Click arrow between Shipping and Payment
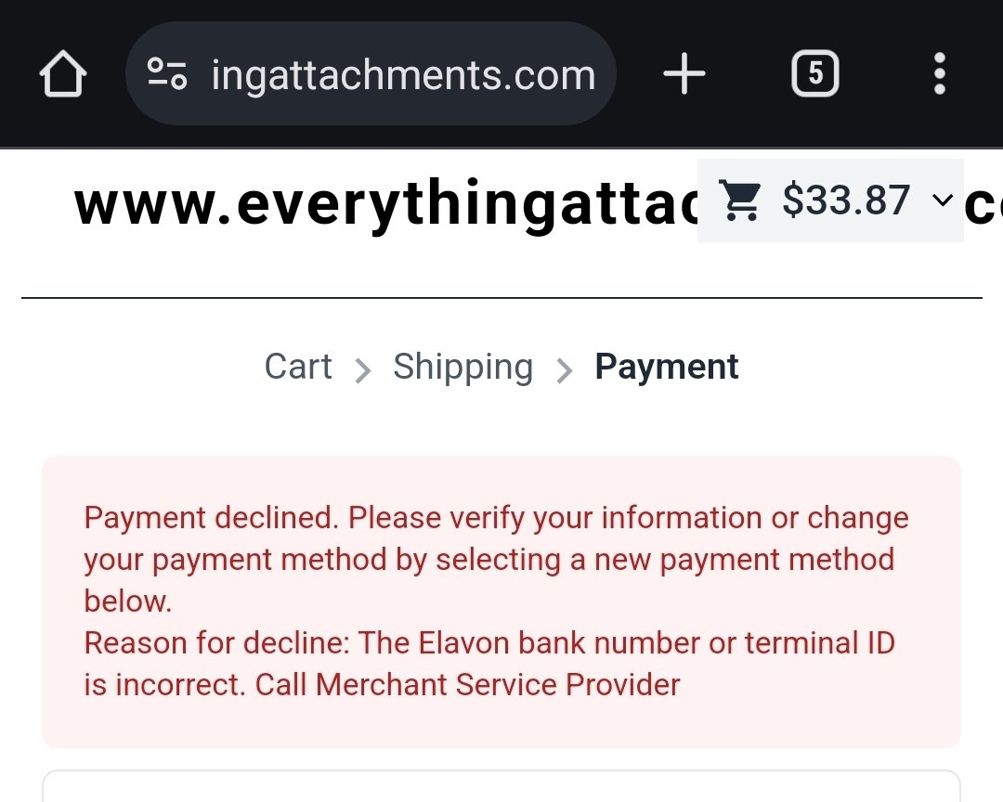The height and width of the screenshot is (802, 1003). click(x=564, y=370)
